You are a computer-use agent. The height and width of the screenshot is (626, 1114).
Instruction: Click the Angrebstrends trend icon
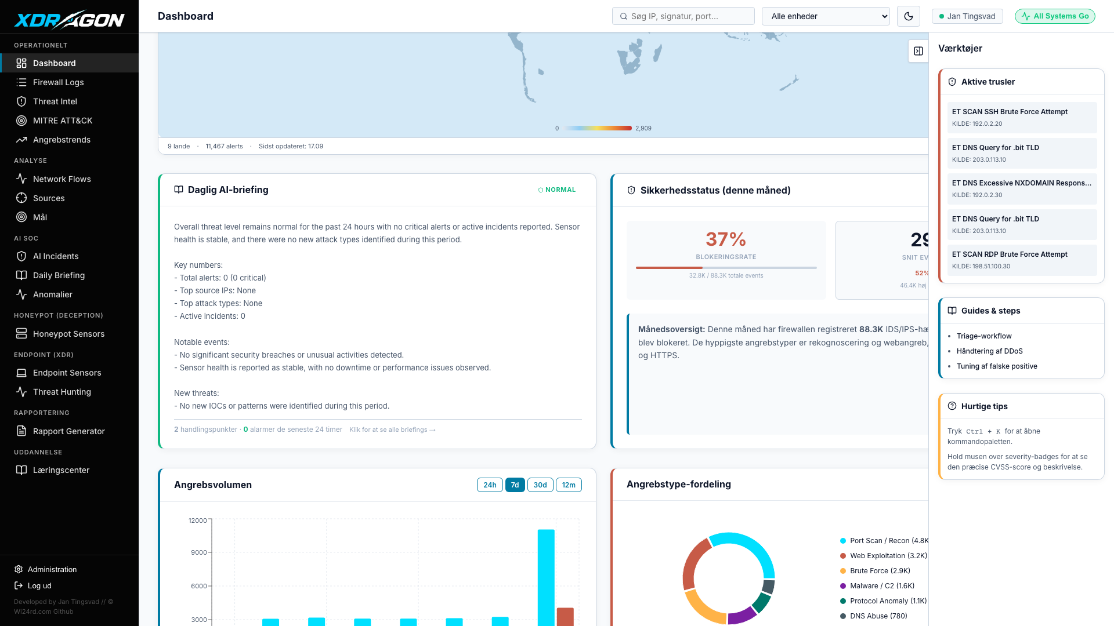coord(21,140)
